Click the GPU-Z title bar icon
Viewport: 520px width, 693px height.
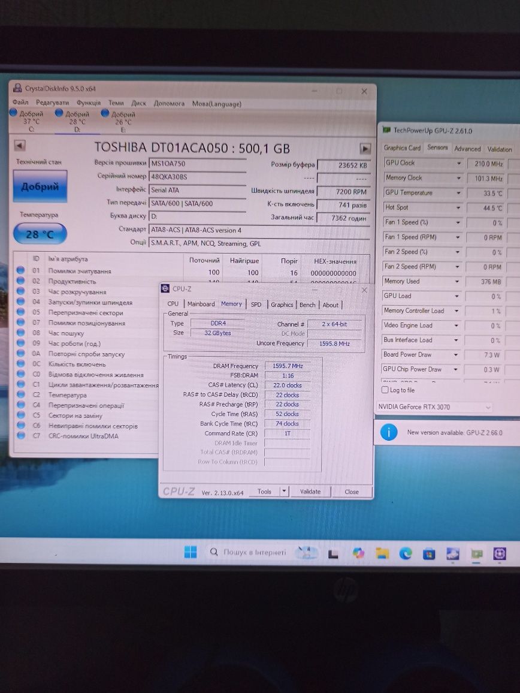386,130
